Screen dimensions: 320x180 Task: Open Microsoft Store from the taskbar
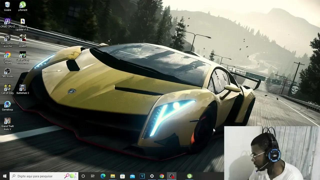point(122,176)
